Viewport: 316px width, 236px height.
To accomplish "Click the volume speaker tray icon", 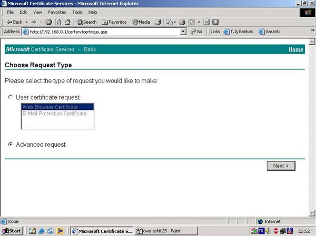I will 268,231.
